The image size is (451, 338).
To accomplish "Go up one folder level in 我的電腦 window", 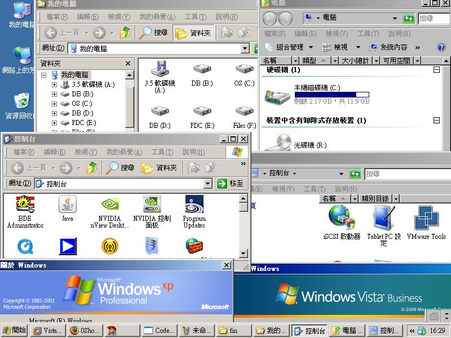I will (x=125, y=33).
